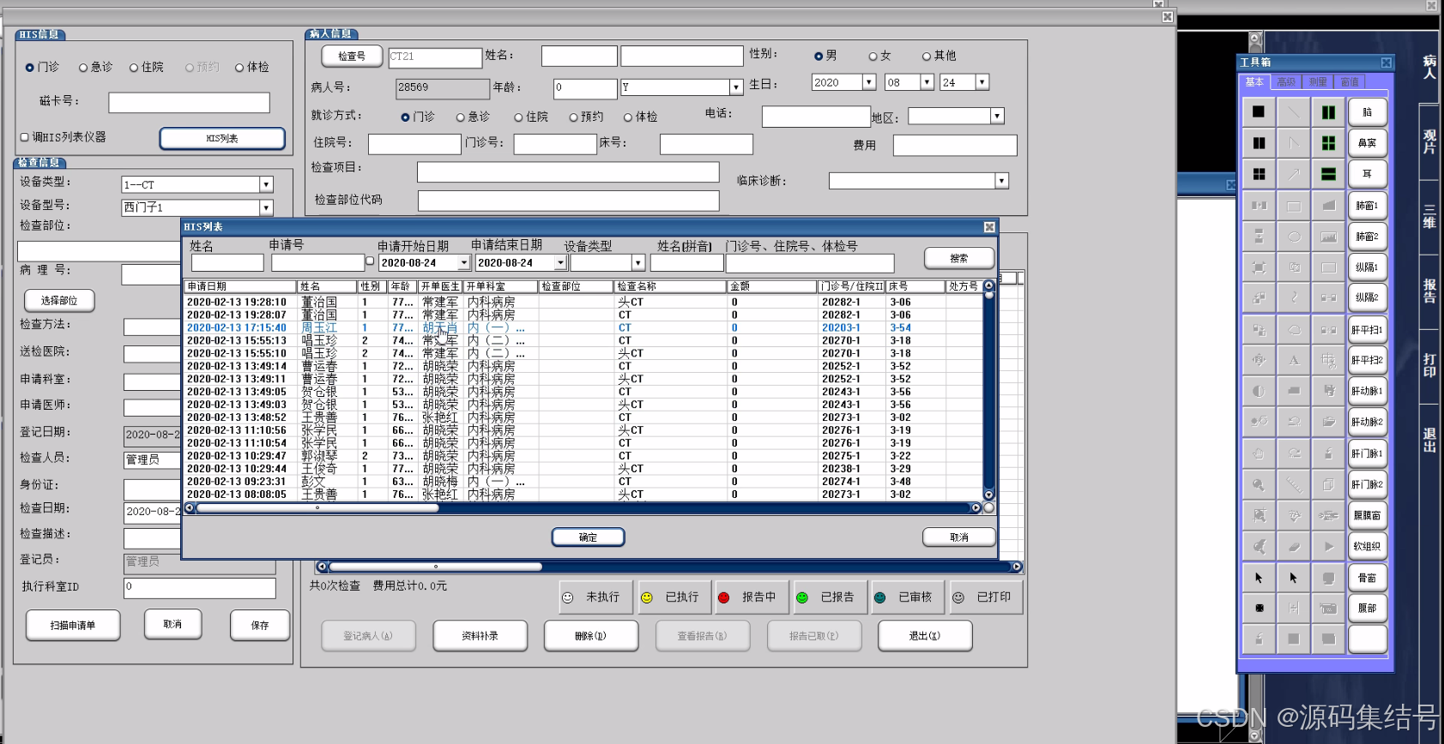The width and height of the screenshot is (1444, 744).
Task: Filter by 报告中 red status icon
Action: [x=723, y=597]
